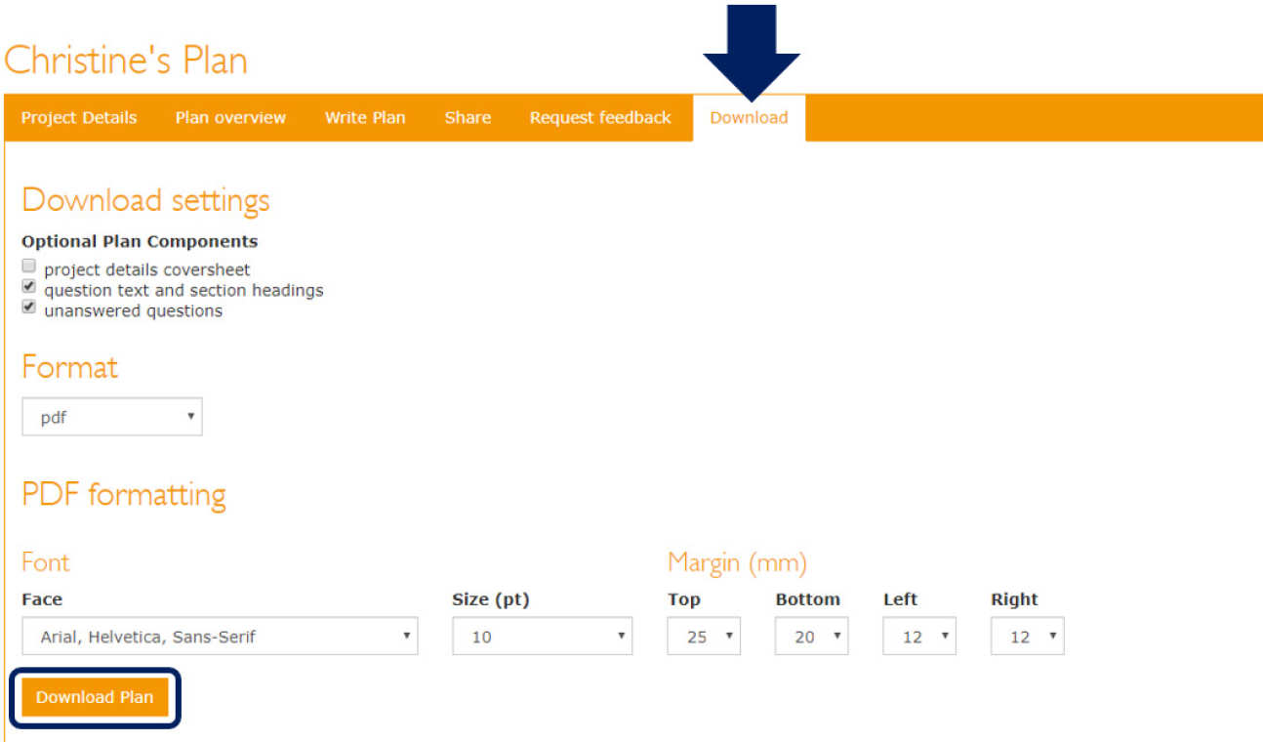This screenshot has height=742, width=1263.
Task: Toggle the unanswered questions checkbox
Action: [29, 309]
